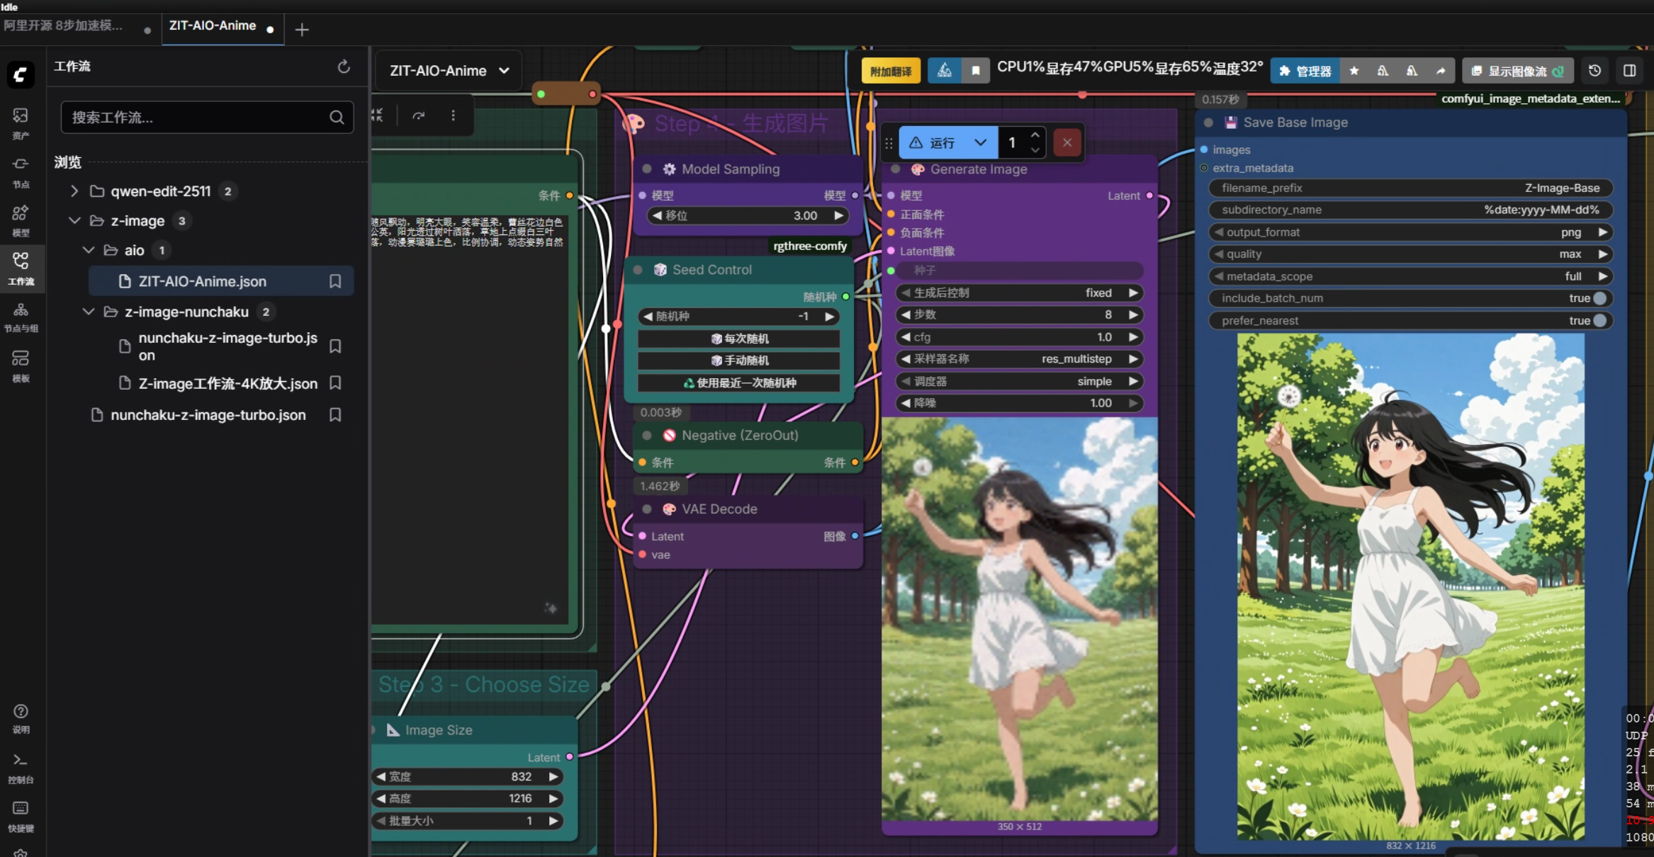Image resolution: width=1654 pixels, height=857 pixels.
Task: Toggle prefer_nearest in Save Base Image
Action: click(x=1599, y=321)
